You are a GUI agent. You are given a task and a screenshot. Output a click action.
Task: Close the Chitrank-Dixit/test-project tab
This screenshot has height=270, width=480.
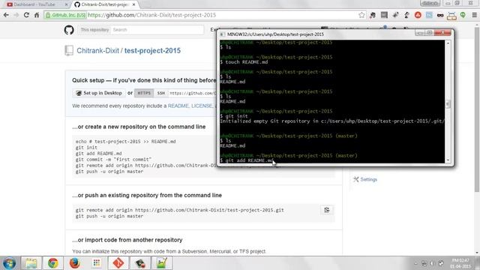tap(133, 4)
